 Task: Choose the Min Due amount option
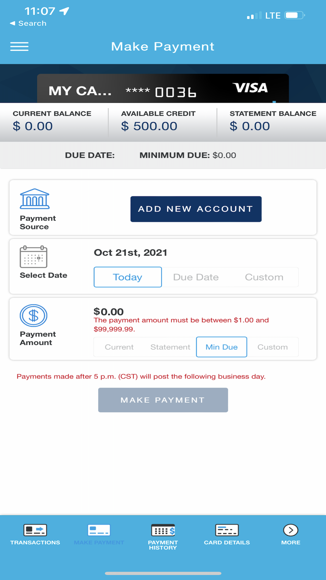pos(222,347)
